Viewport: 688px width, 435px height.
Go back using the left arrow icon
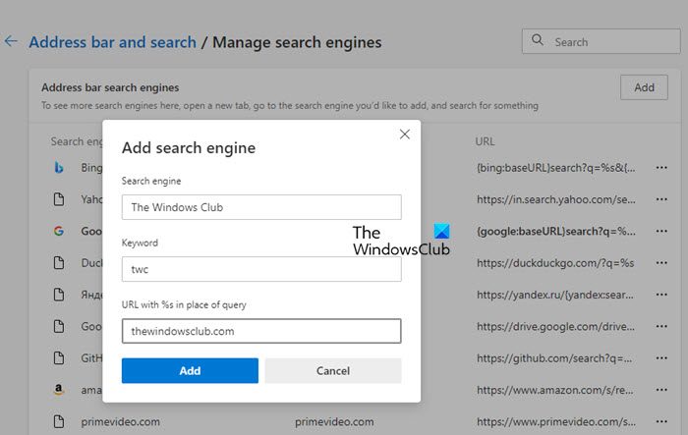[x=11, y=41]
